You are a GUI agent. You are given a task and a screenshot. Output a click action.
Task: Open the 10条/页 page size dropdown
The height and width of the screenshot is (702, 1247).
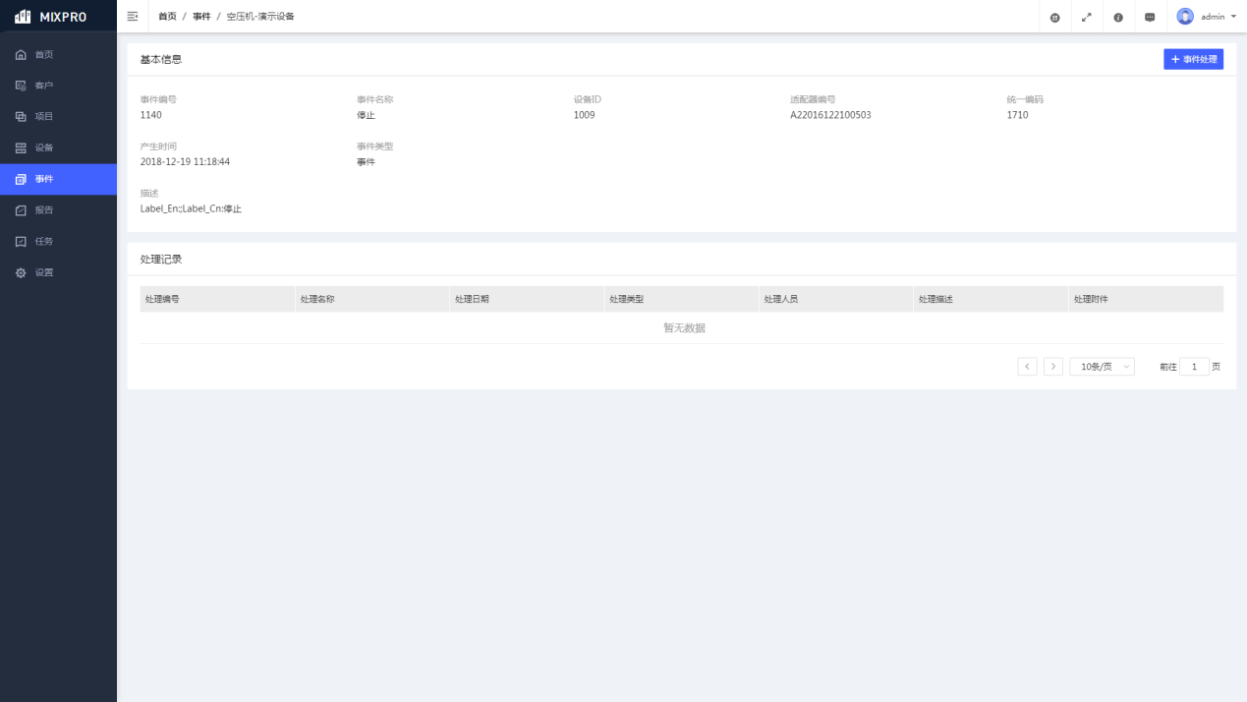[1102, 367]
